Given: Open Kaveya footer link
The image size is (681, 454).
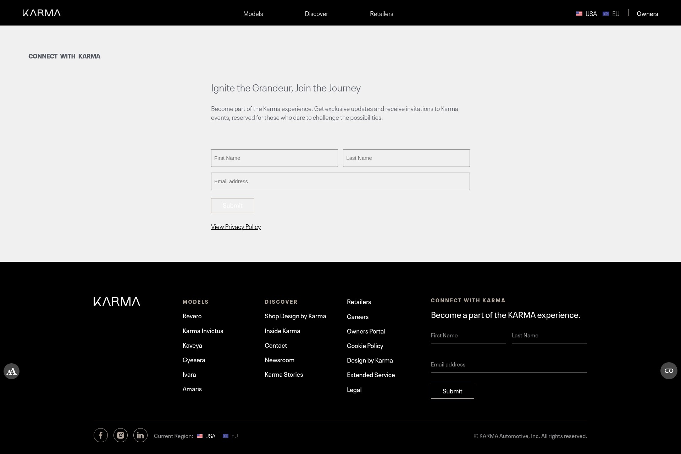Looking at the screenshot, I should point(192,346).
